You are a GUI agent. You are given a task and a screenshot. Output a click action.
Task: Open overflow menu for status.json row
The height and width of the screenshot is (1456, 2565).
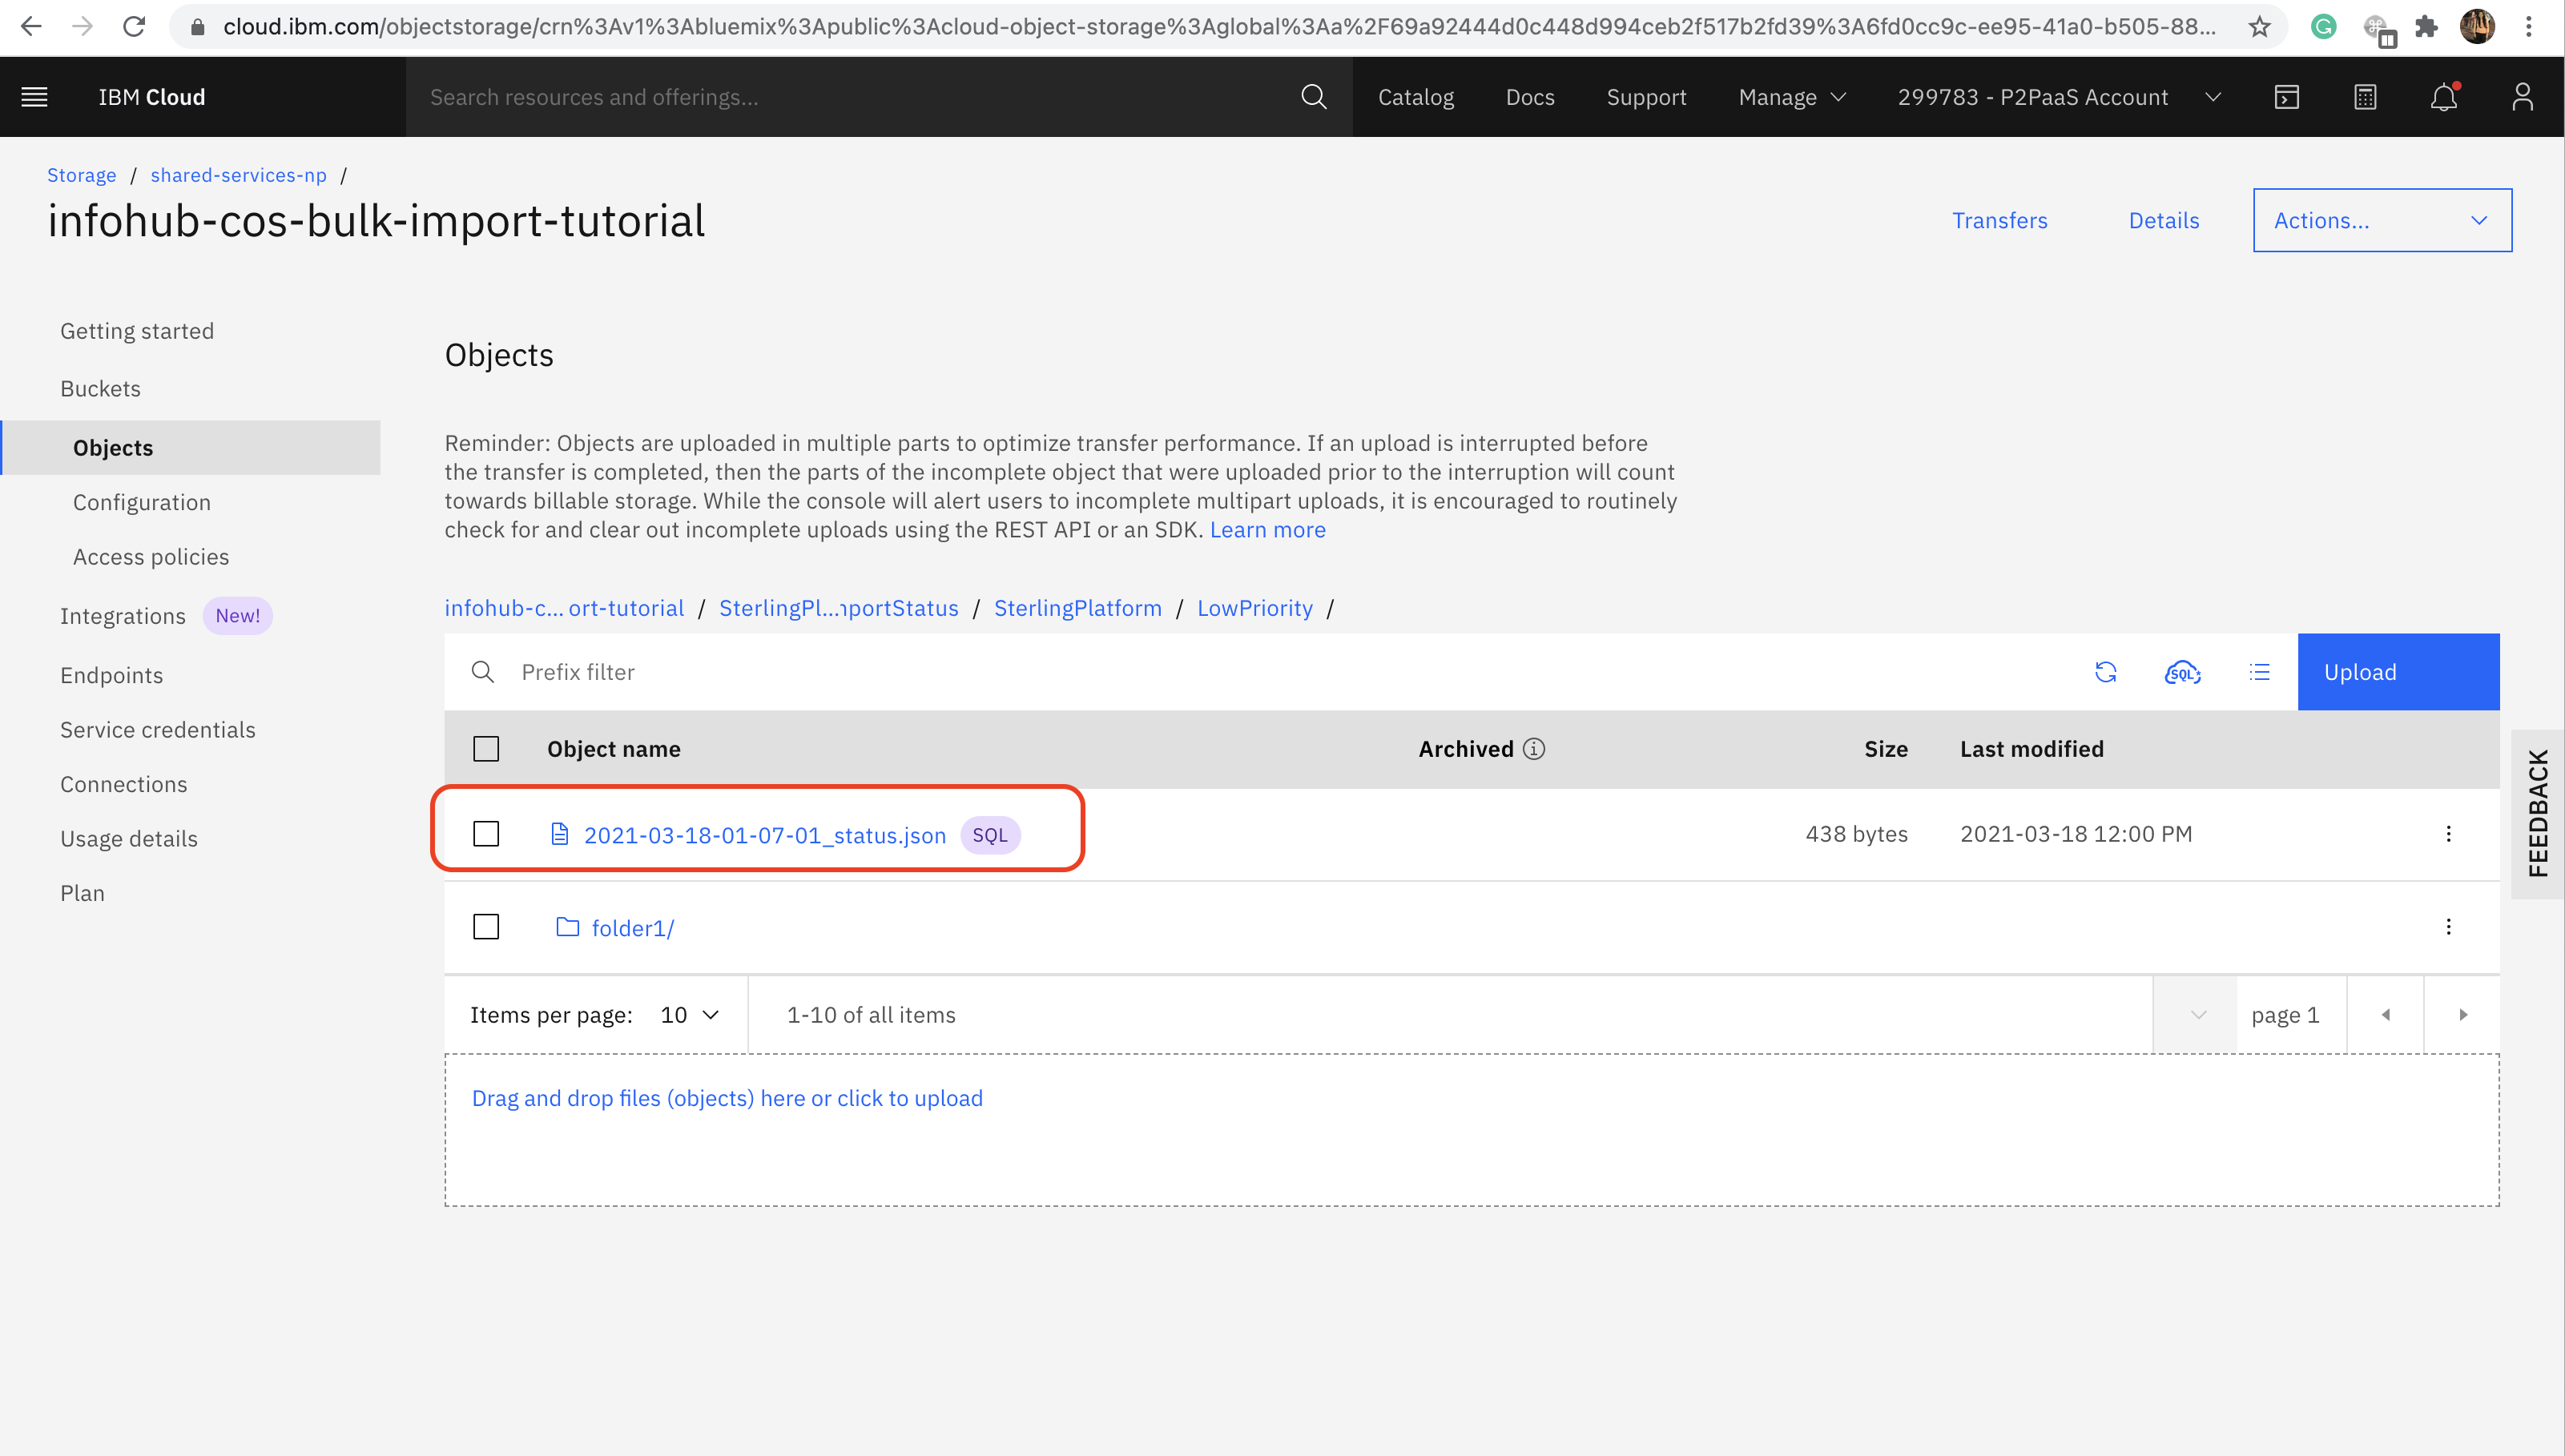2448,834
